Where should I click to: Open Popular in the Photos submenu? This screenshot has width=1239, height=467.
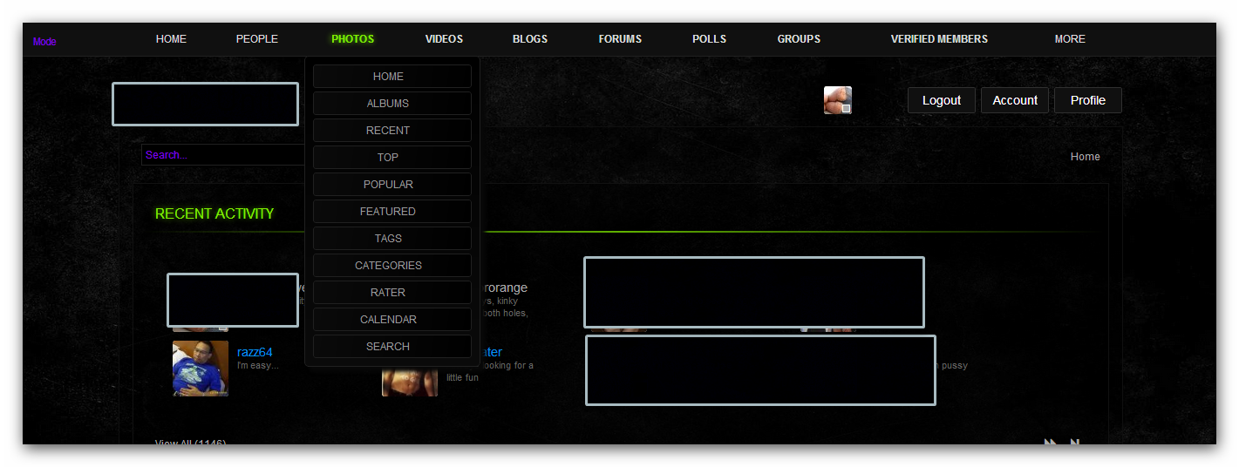pyautogui.click(x=388, y=185)
